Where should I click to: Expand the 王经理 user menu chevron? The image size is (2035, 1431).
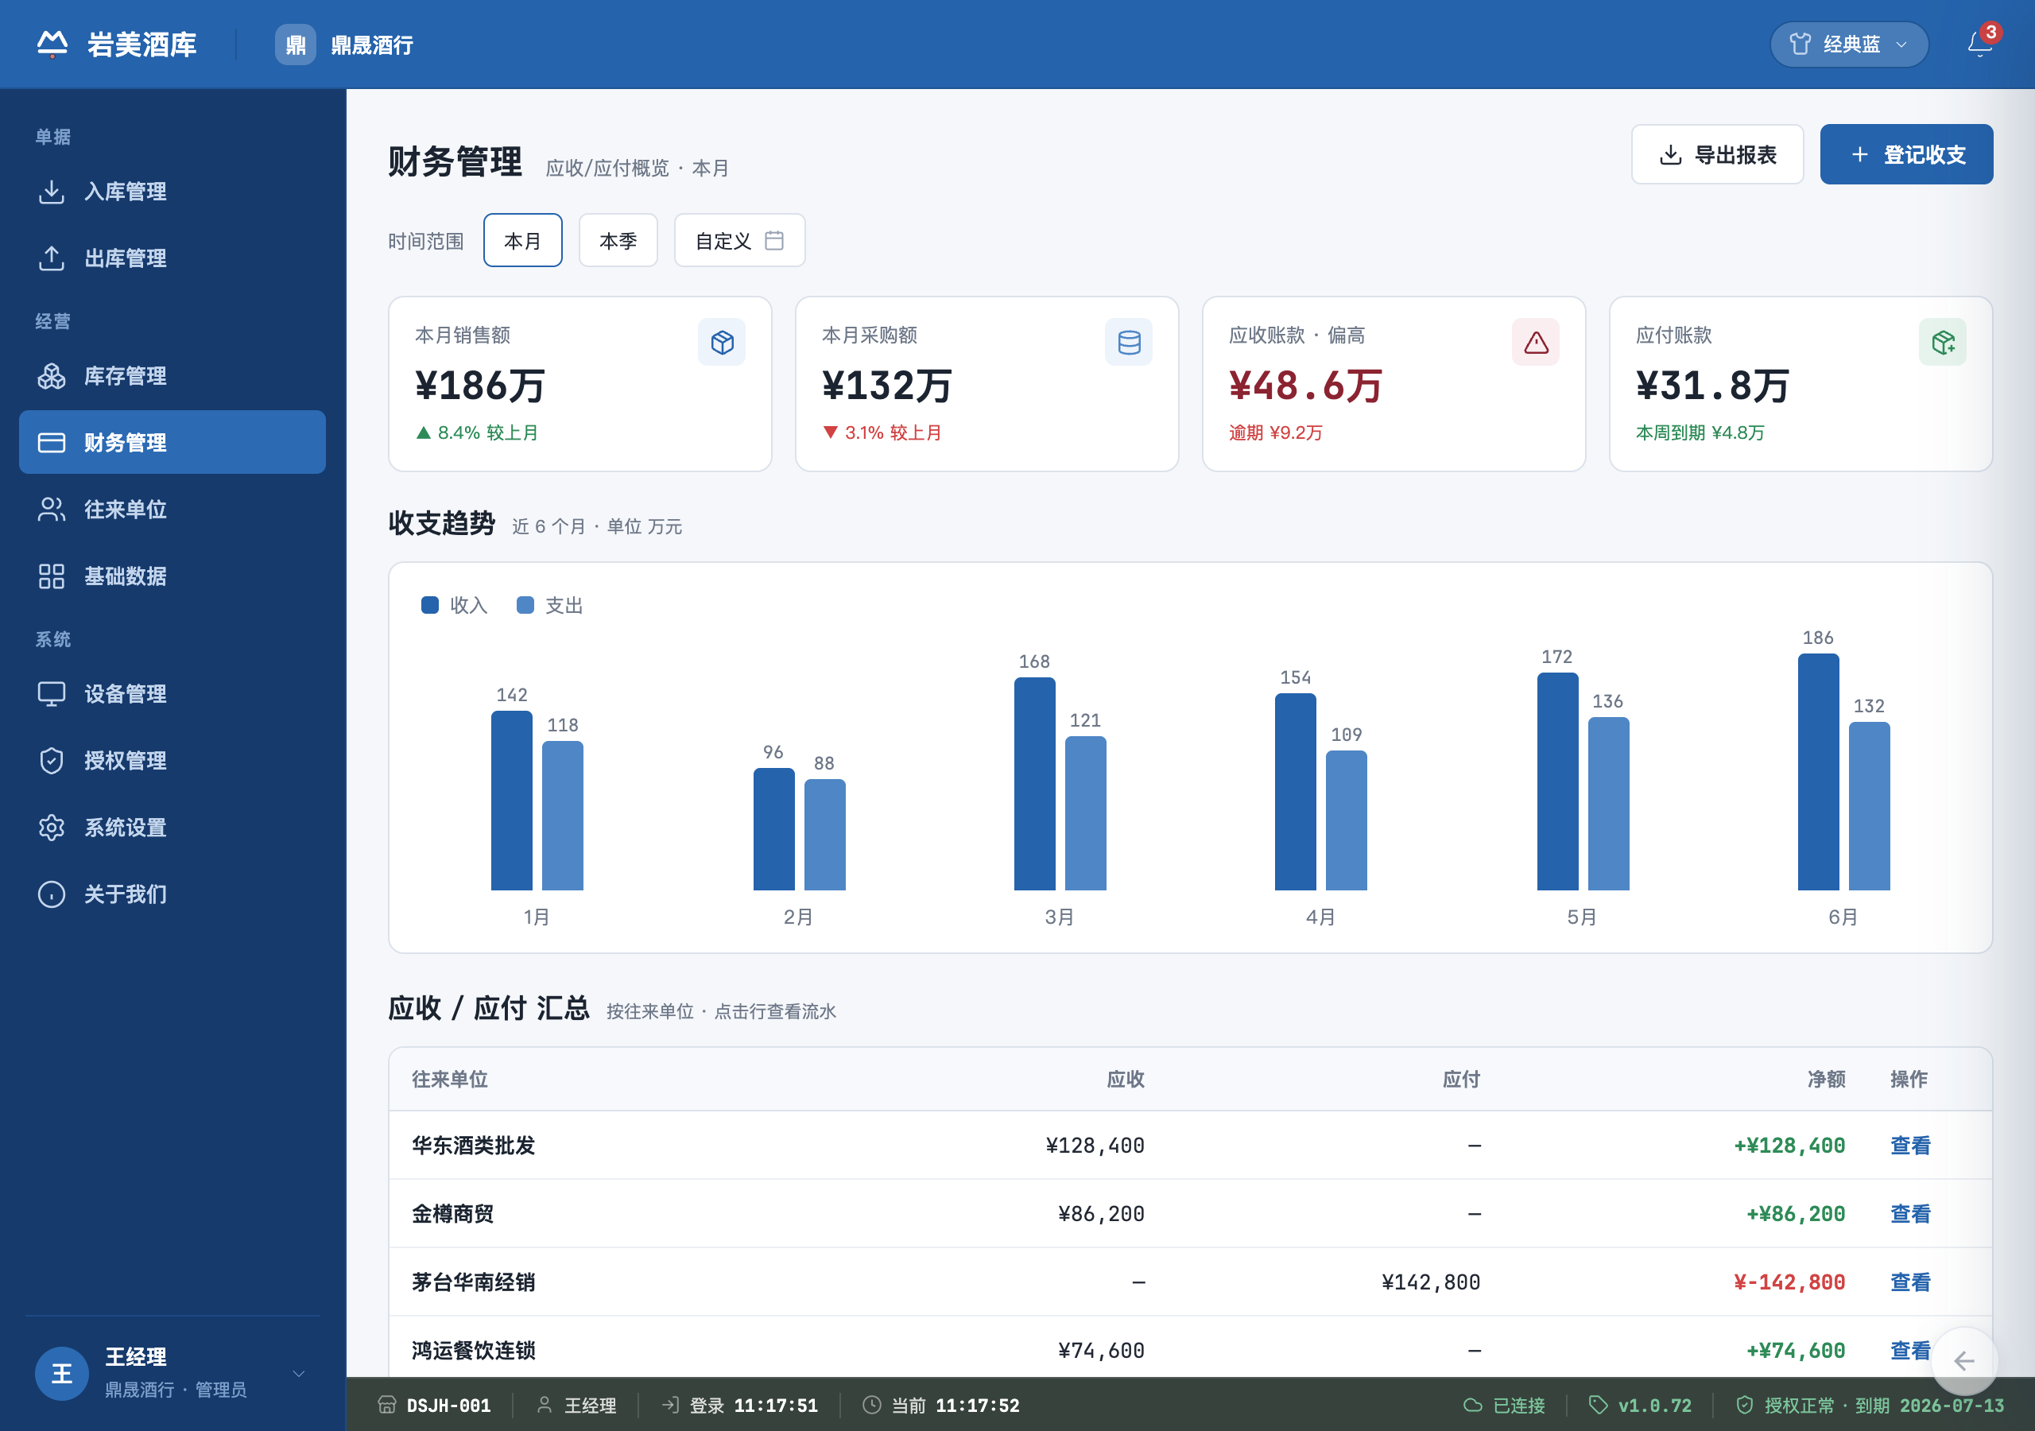tap(299, 1374)
